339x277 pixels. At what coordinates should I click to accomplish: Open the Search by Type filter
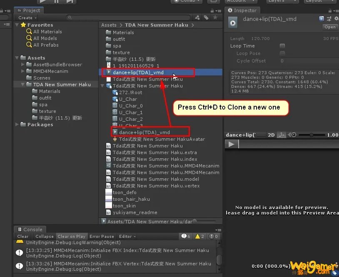coord(197,17)
